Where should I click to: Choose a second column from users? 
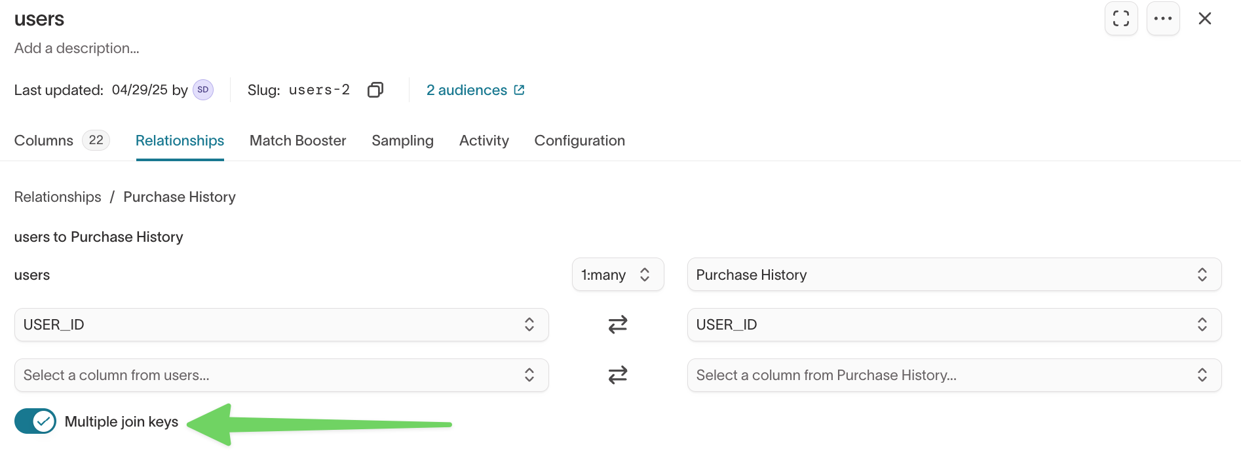tap(281, 375)
